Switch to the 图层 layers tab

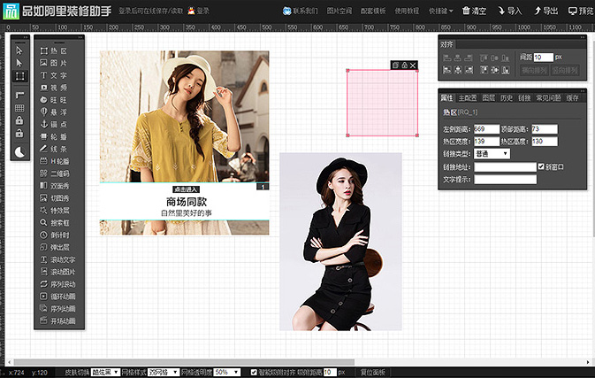(488, 98)
